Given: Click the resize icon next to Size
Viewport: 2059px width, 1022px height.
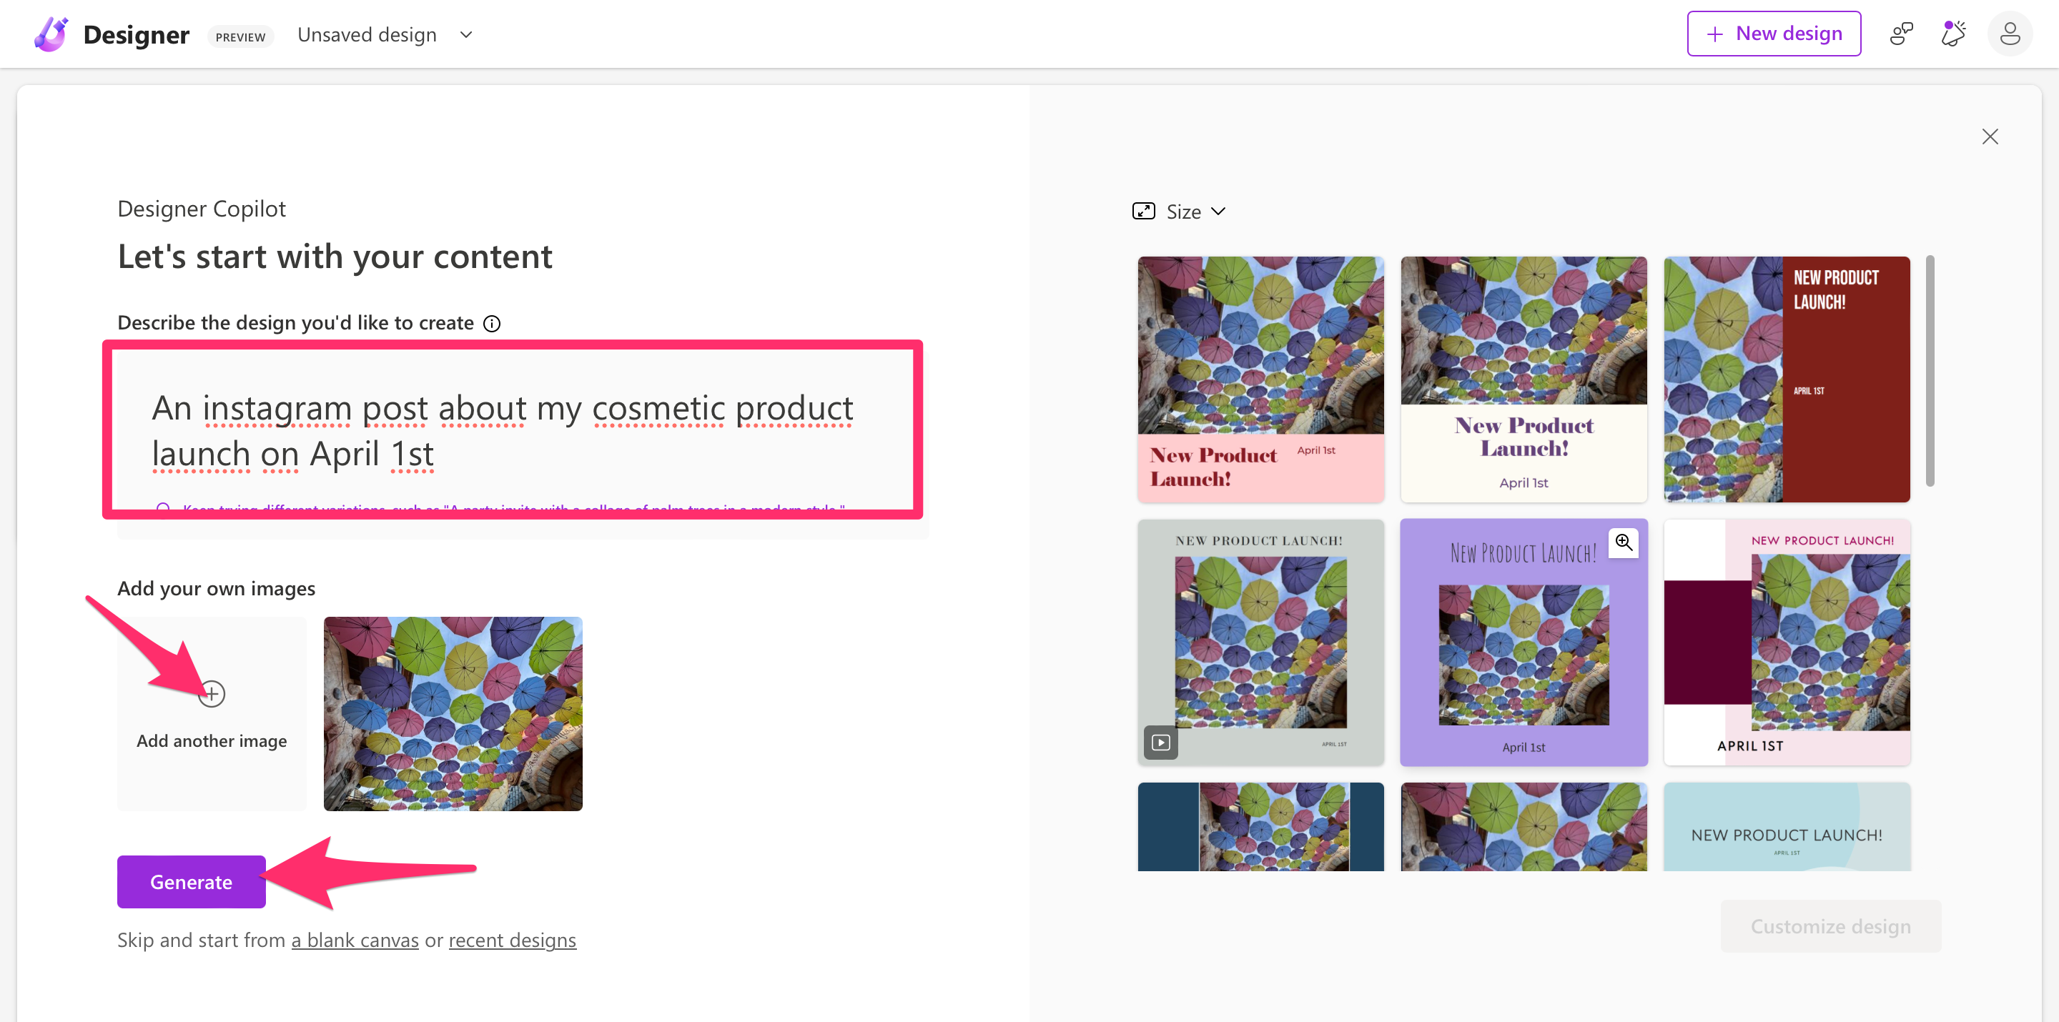Looking at the screenshot, I should pyautogui.click(x=1143, y=212).
